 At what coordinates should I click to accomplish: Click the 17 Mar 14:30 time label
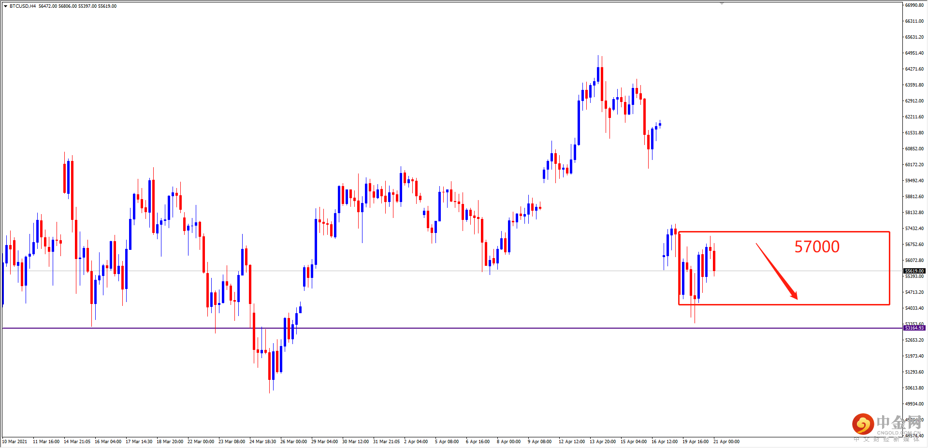click(139, 442)
